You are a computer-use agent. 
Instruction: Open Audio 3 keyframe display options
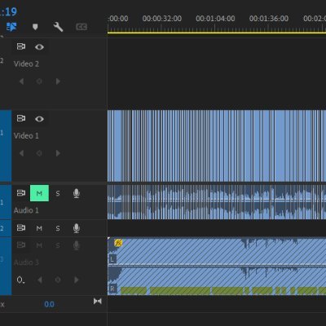[20, 280]
